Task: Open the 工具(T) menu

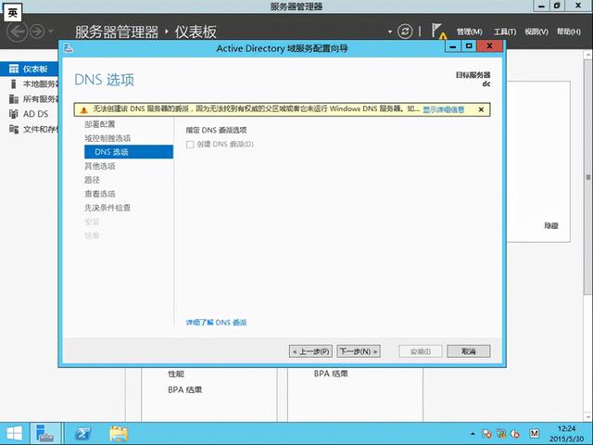Action: [504, 32]
